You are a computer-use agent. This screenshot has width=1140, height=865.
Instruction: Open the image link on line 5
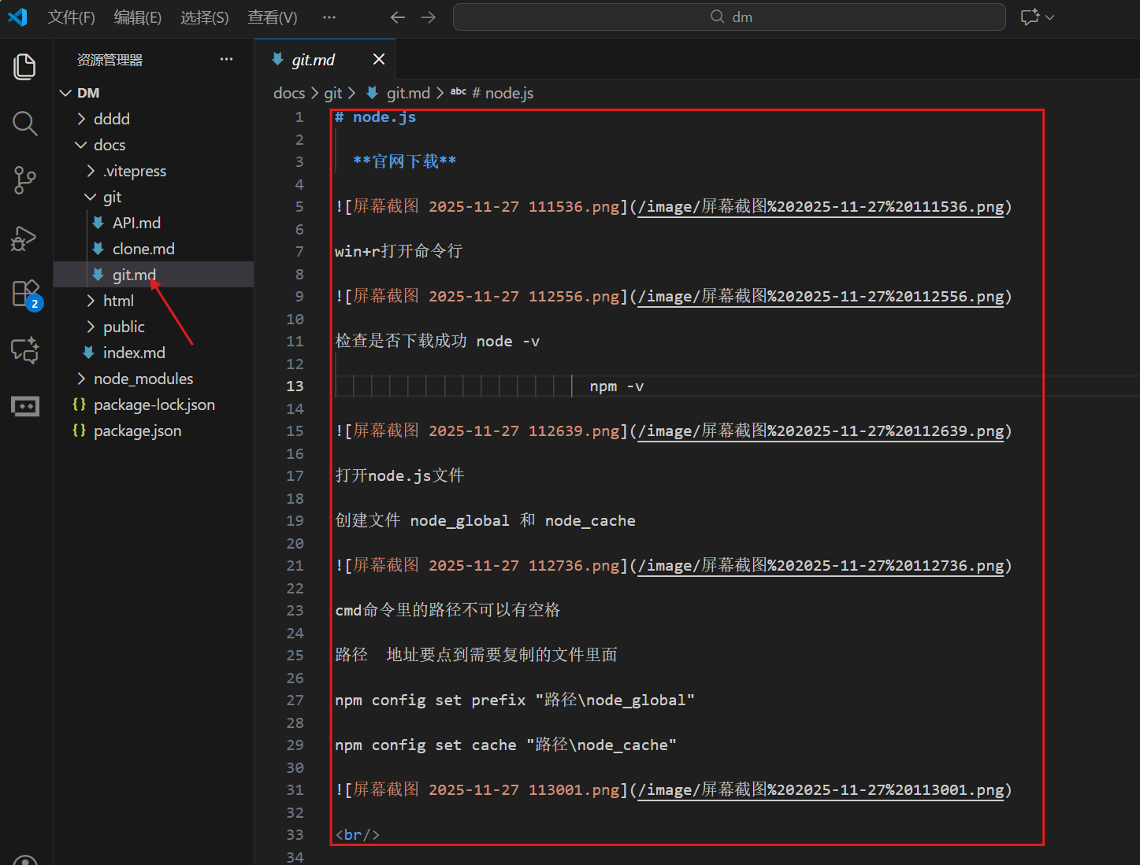pos(820,207)
